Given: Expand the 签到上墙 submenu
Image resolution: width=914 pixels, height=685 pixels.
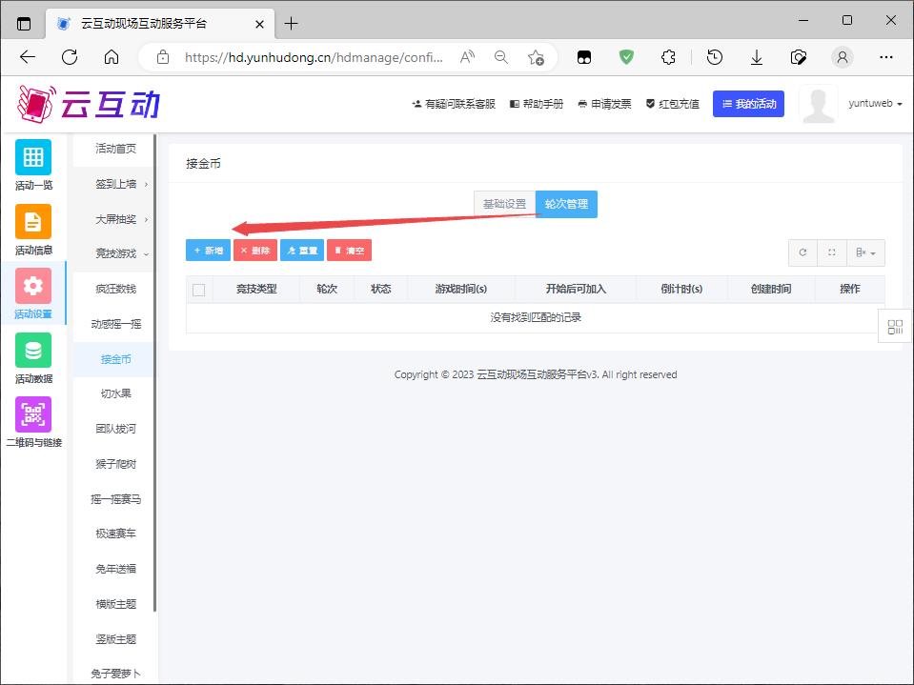Looking at the screenshot, I should click(115, 184).
